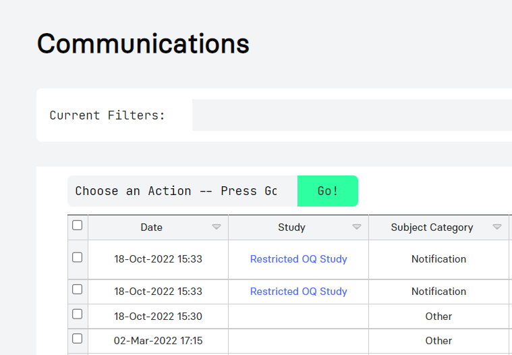Click the date 18-Oct-2022 15:30
512x355 pixels.
[158, 316]
